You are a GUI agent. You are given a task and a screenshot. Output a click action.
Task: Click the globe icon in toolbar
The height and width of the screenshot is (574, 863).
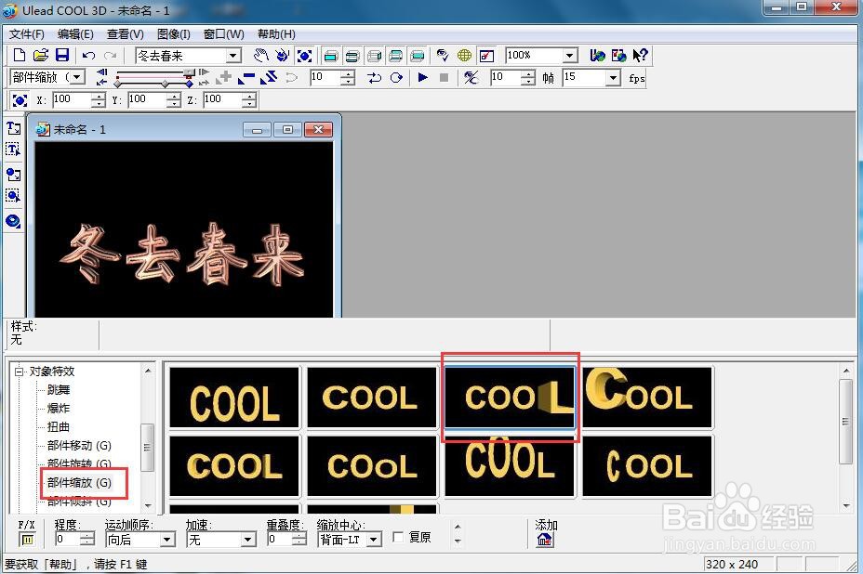point(465,55)
